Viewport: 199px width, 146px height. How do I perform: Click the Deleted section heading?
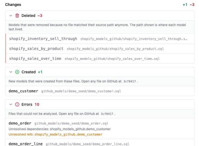pos(29,16)
